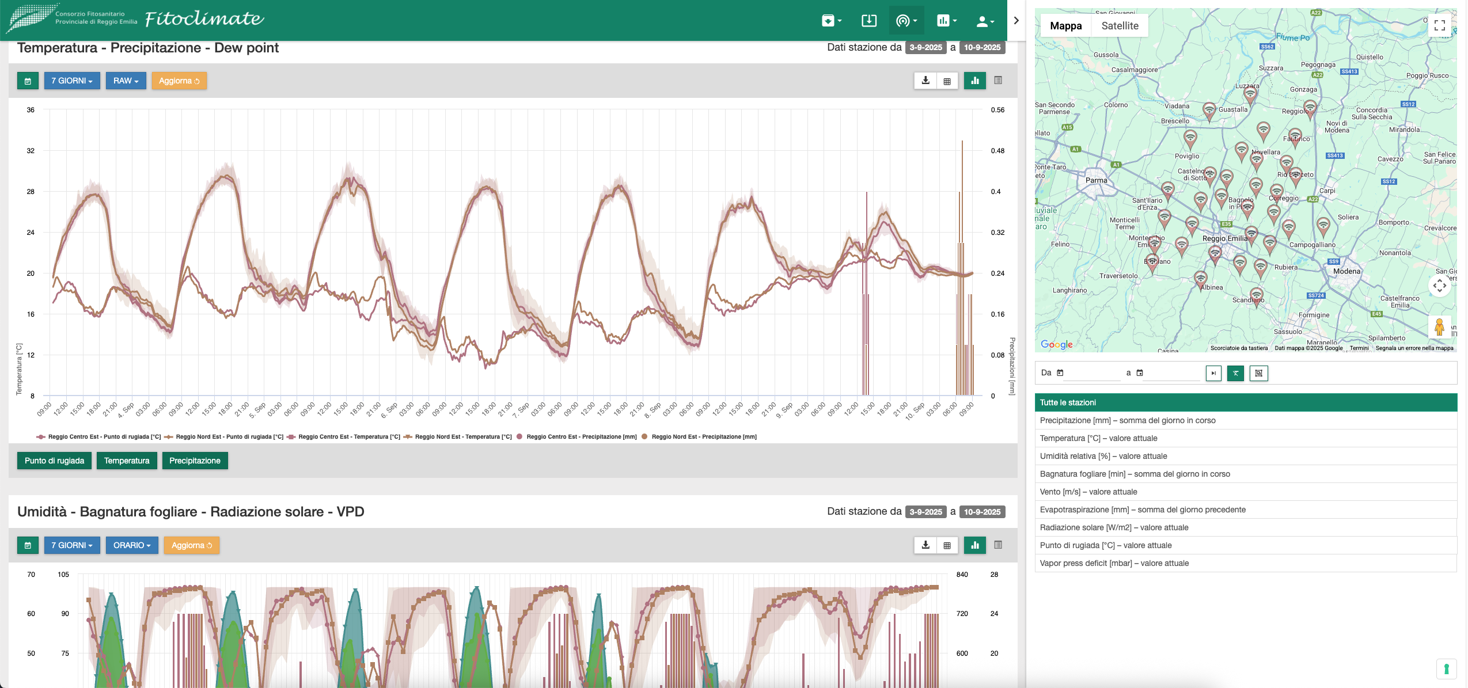Image resolution: width=1468 pixels, height=688 pixels.
Task: Click Aggiorna in the Umidità chart toolbar
Action: pyautogui.click(x=192, y=545)
